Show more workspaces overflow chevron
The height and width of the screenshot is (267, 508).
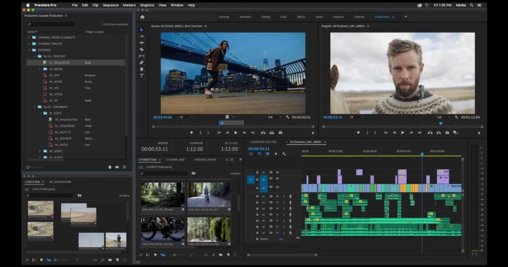click(x=405, y=17)
